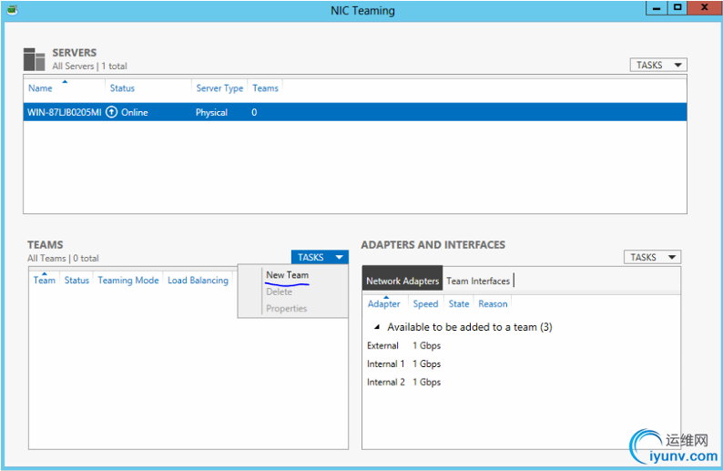The height and width of the screenshot is (471, 723).
Task: Click the NIC Teaming app icon in title bar
Action: pyautogui.click(x=12, y=10)
